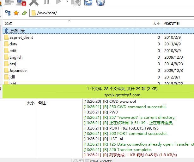Select the English folder
Viewport: 194px width, 162px height.
16,57
